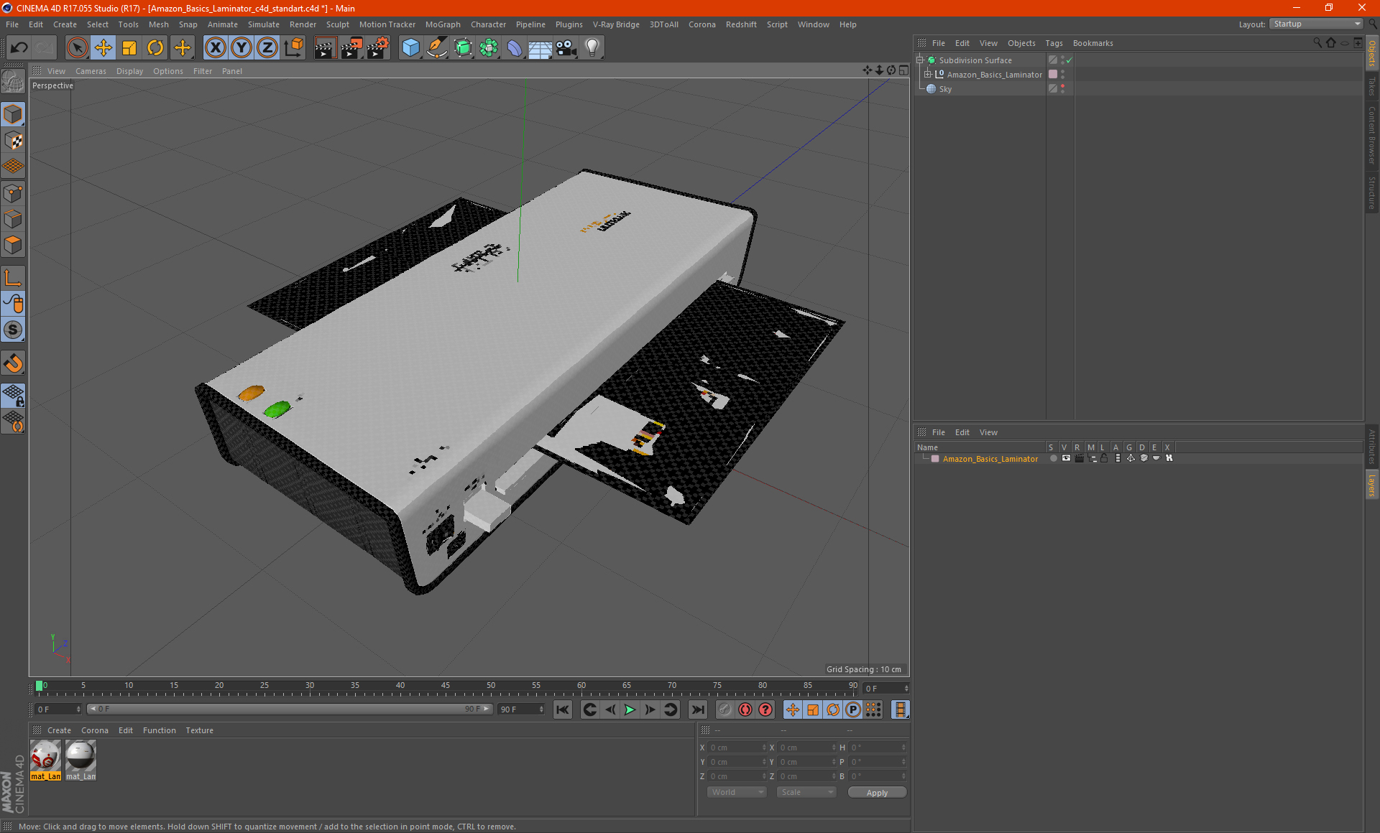This screenshot has height=833, width=1380.
Task: Switch to Points mode
Action: click(x=13, y=193)
